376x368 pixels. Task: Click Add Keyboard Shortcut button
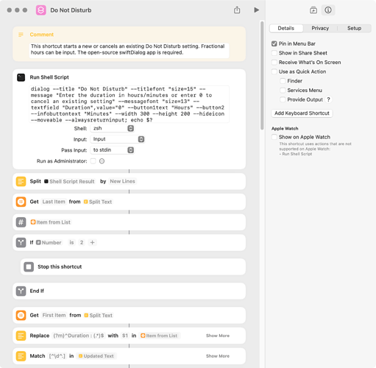[302, 113]
